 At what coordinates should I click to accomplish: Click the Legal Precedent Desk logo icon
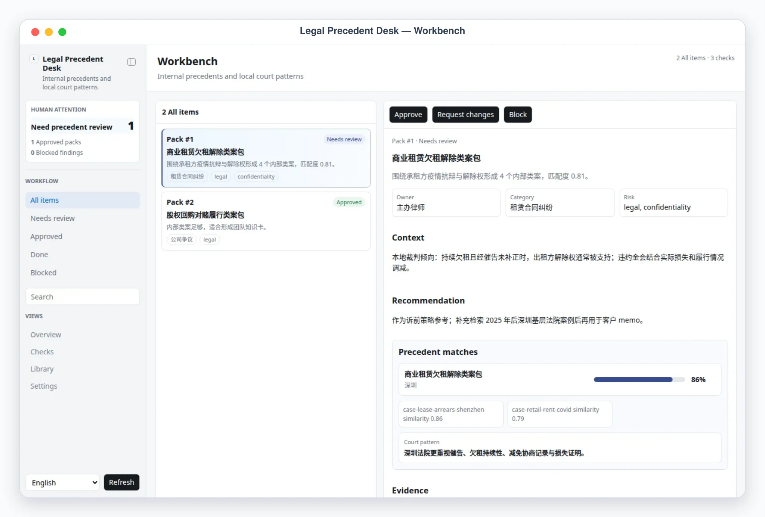click(34, 59)
